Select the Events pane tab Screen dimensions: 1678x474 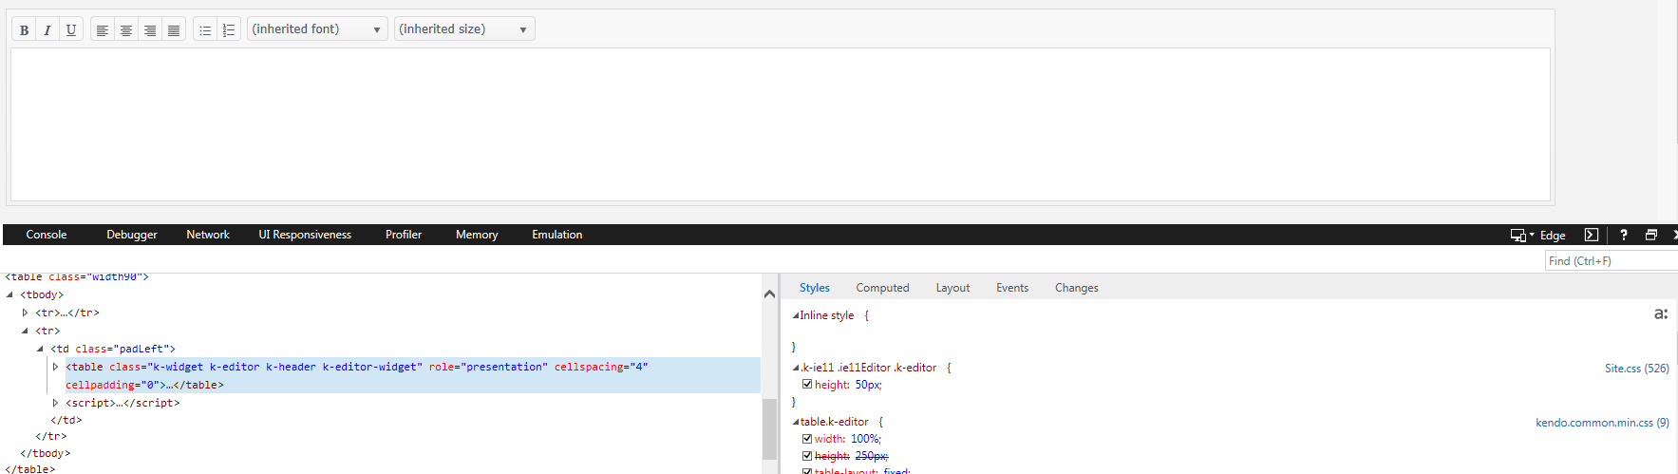[1012, 288]
